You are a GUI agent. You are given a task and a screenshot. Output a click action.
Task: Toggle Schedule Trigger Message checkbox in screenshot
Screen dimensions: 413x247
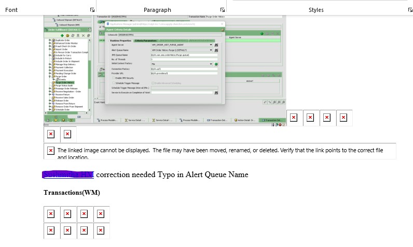[x=114, y=83]
